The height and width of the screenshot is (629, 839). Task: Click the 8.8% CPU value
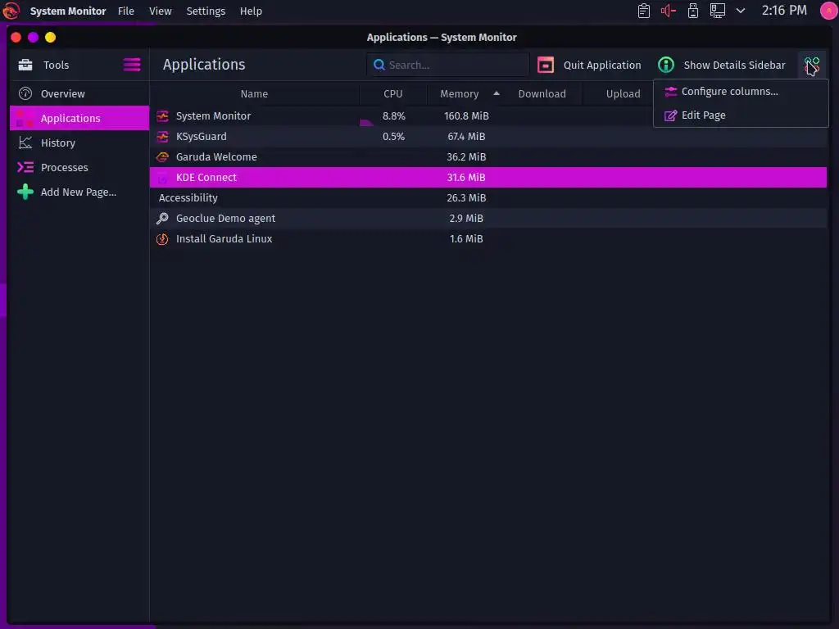(x=394, y=116)
